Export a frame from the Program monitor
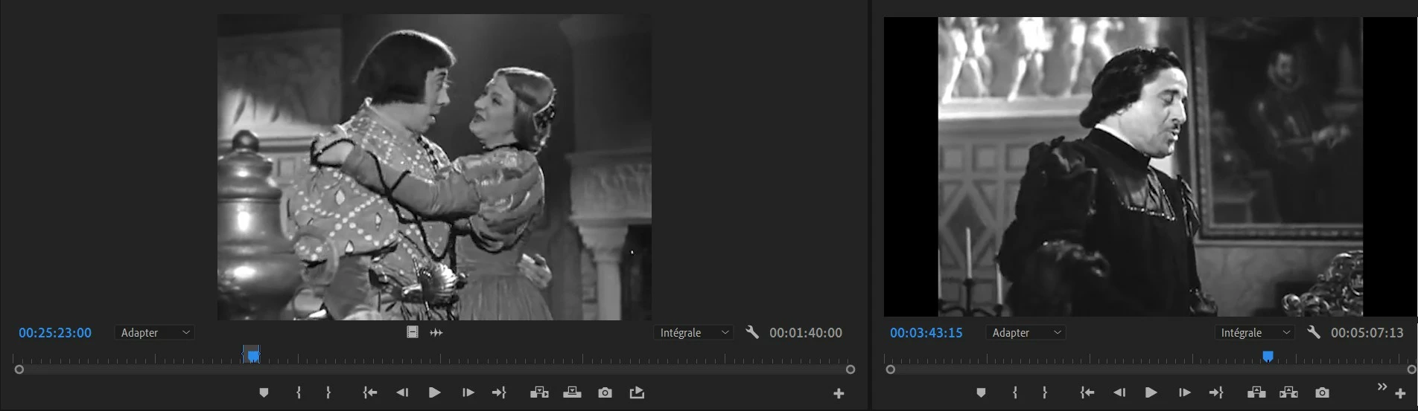Screen dimensions: 1418x411 [x=1322, y=392]
